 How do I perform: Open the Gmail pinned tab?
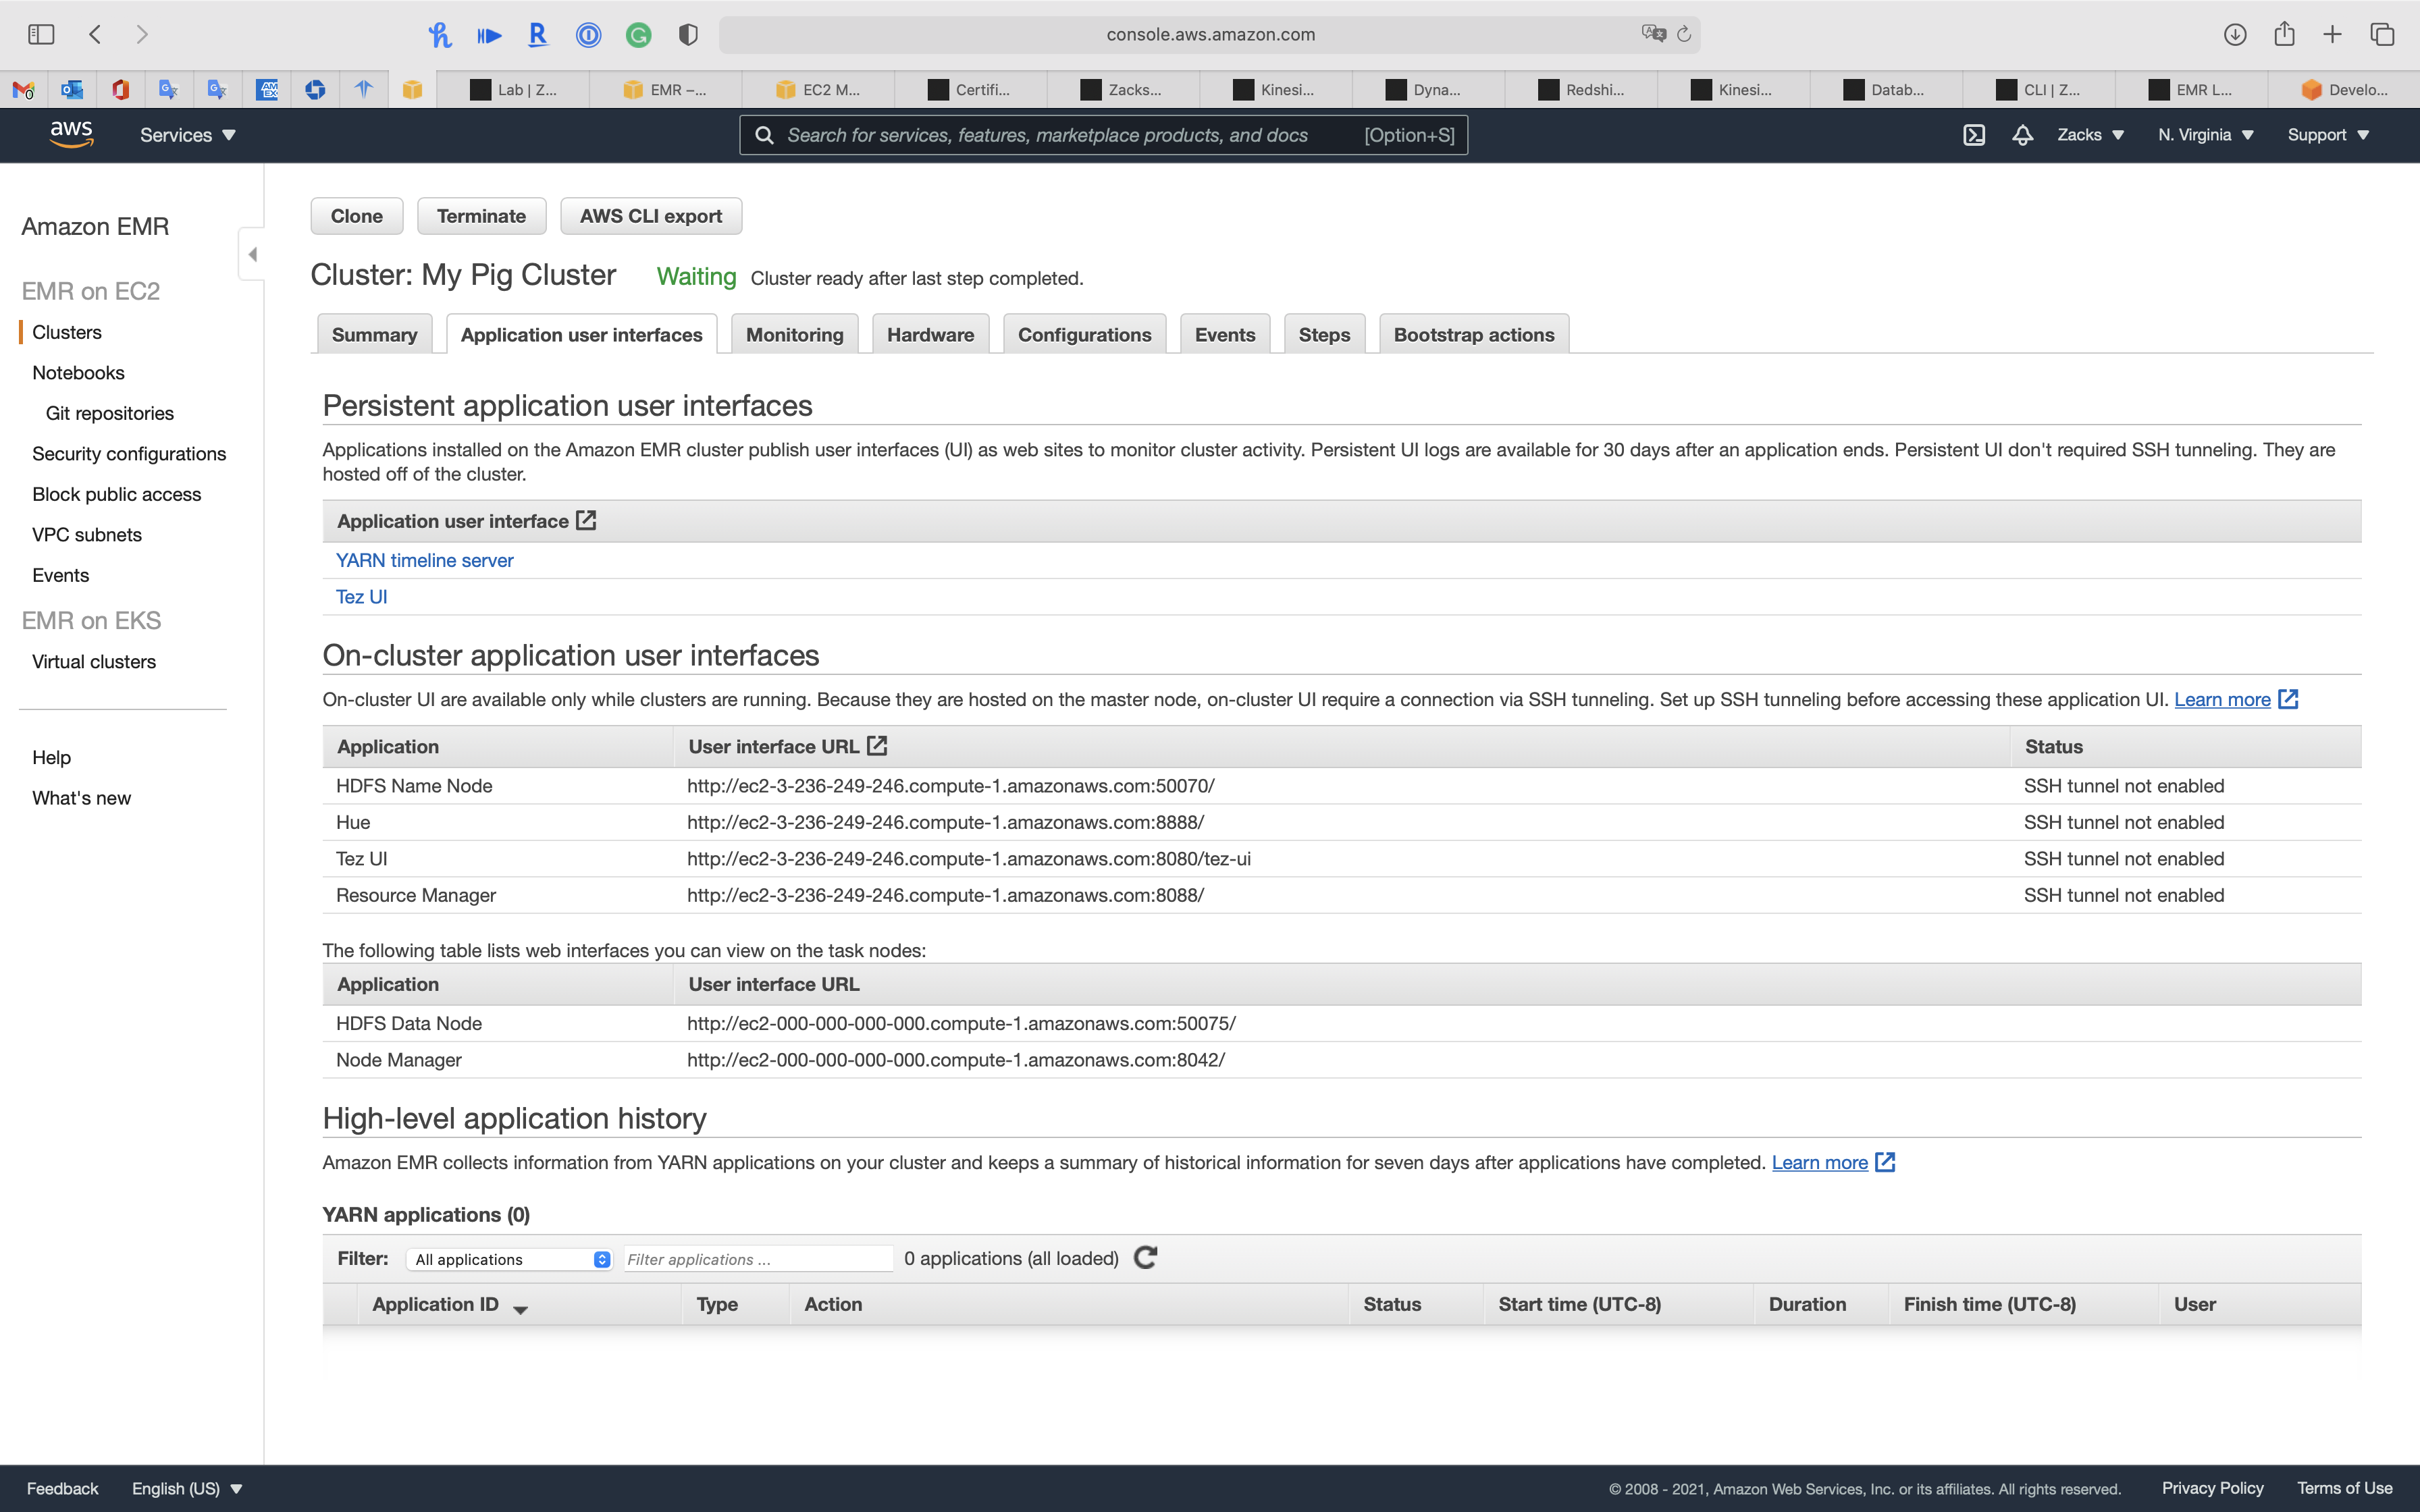tap(24, 90)
